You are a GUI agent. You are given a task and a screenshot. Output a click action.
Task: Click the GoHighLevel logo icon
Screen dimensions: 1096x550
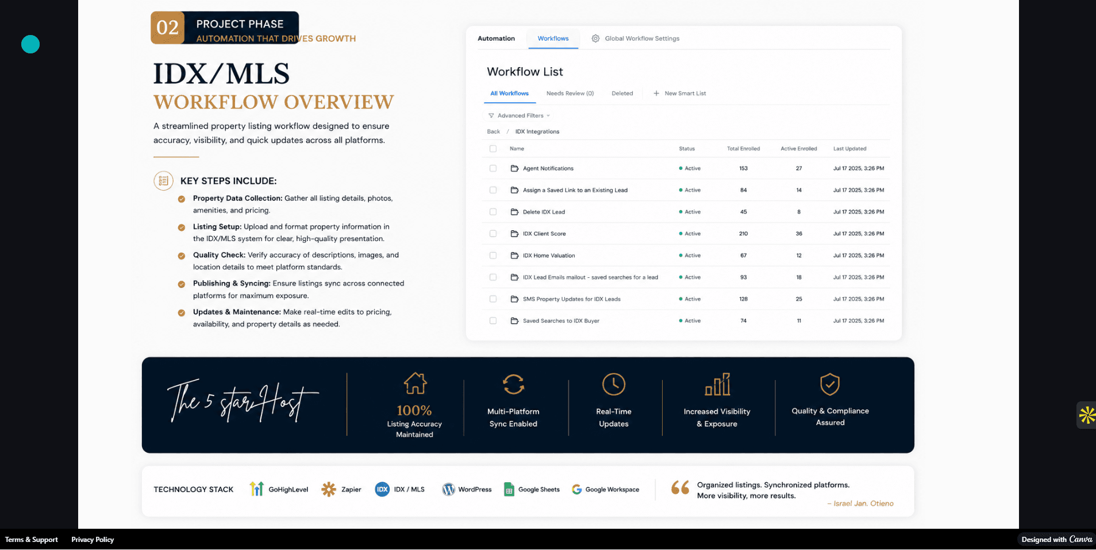click(257, 489)
